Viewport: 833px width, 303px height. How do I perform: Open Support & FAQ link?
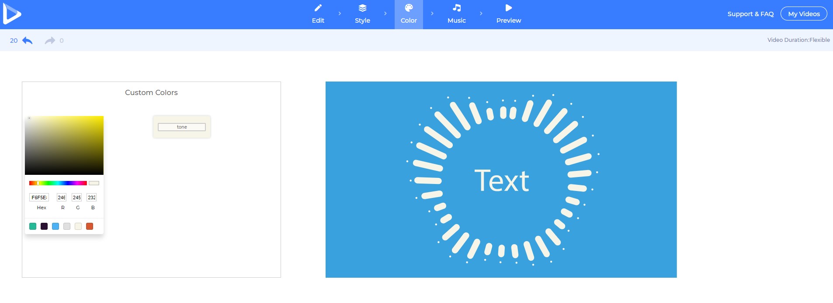pos(750,14)
